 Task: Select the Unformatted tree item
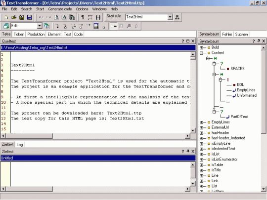[247, 95]
